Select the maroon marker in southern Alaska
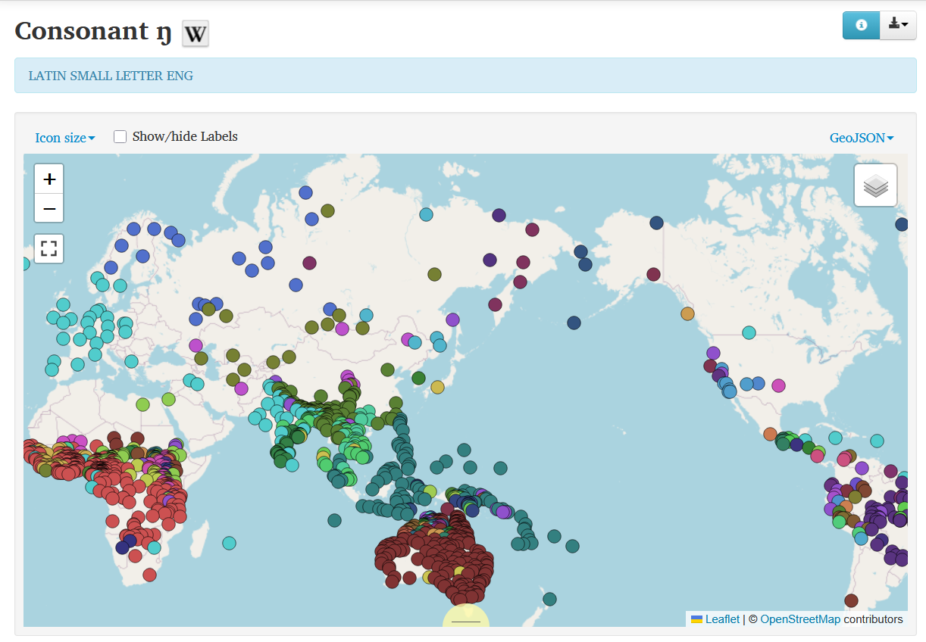The width and height of the screenshot is (926, 642). (653, 274)
